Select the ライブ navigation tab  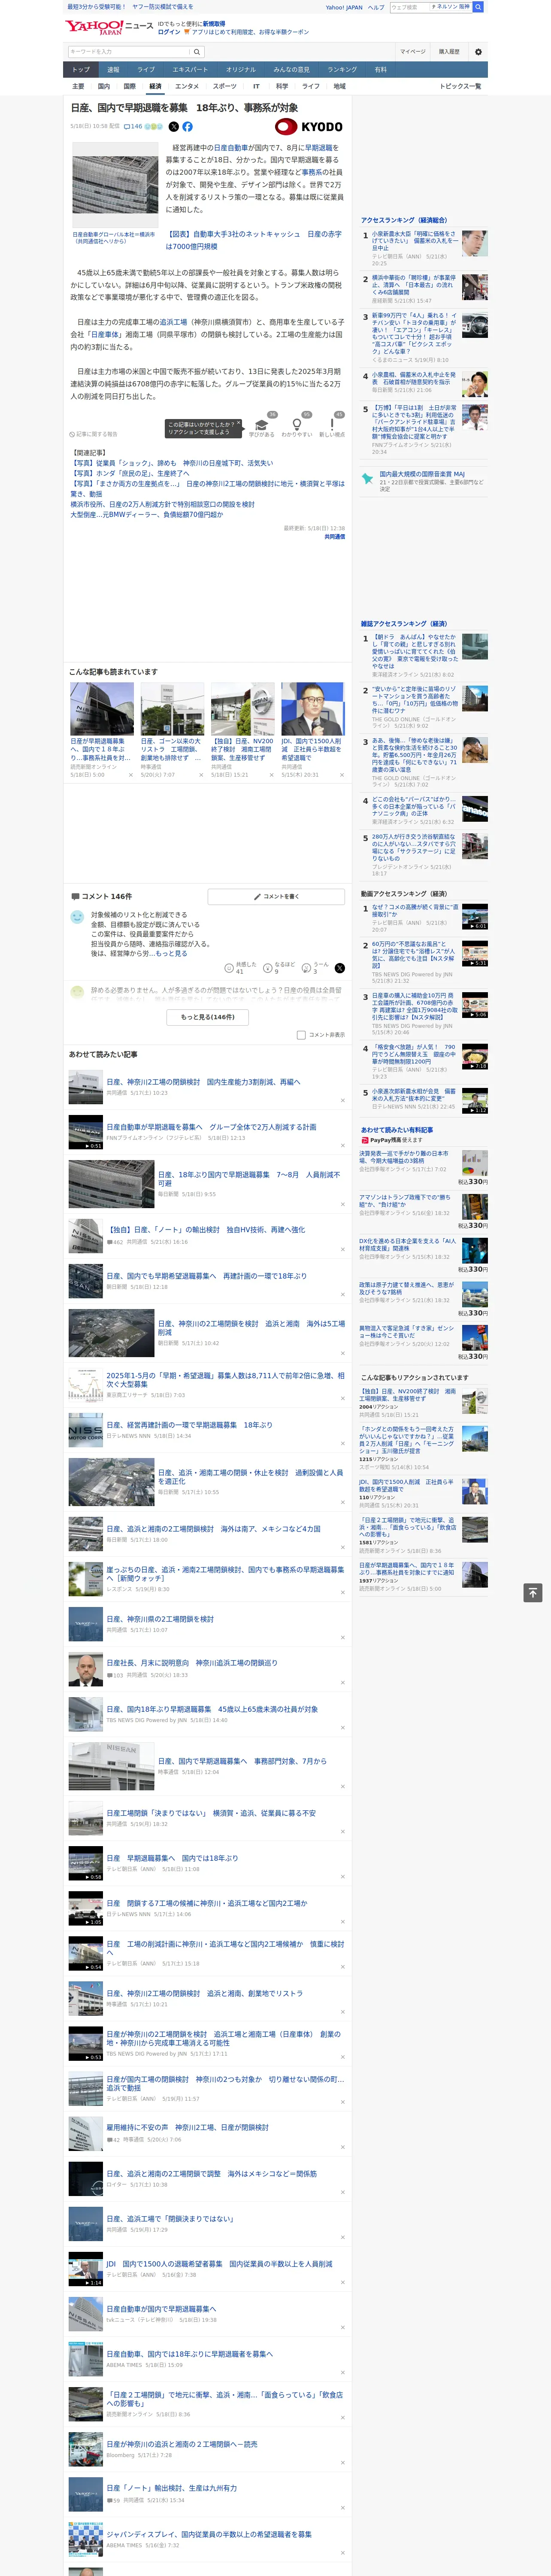[x=146, y=70]
